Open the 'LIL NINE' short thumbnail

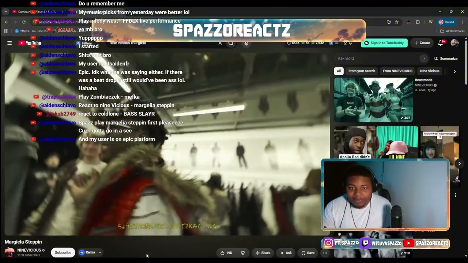[x=397, y=142]
